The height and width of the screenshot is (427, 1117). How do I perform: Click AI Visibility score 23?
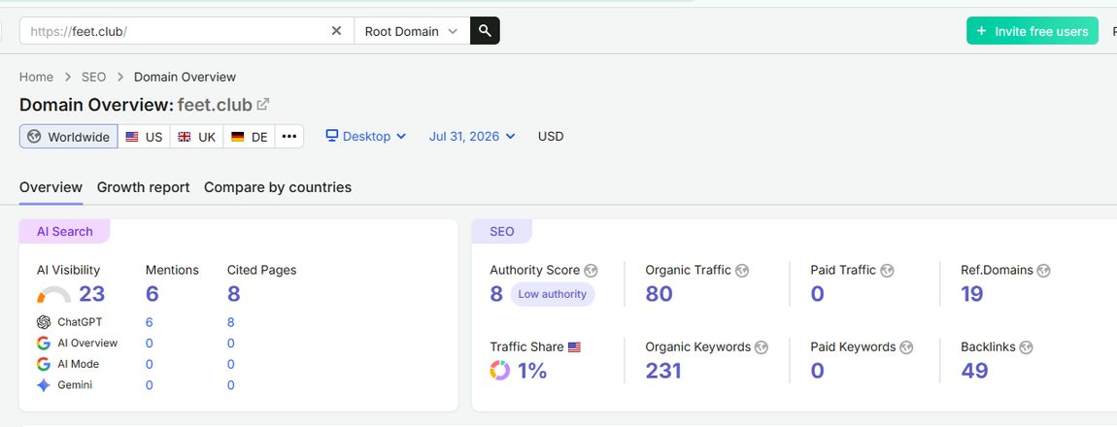click(92, 294)
